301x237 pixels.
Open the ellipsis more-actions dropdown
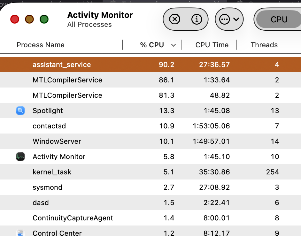[229, 19]
